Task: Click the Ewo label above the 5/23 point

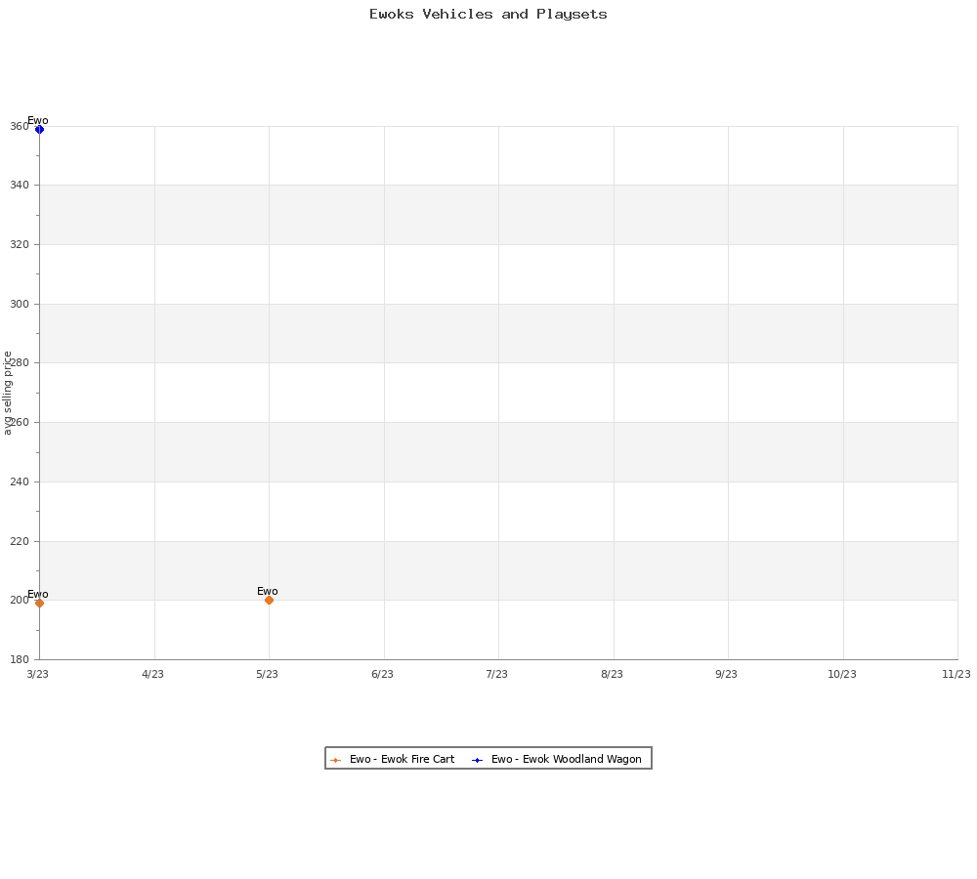Action: 268,591
